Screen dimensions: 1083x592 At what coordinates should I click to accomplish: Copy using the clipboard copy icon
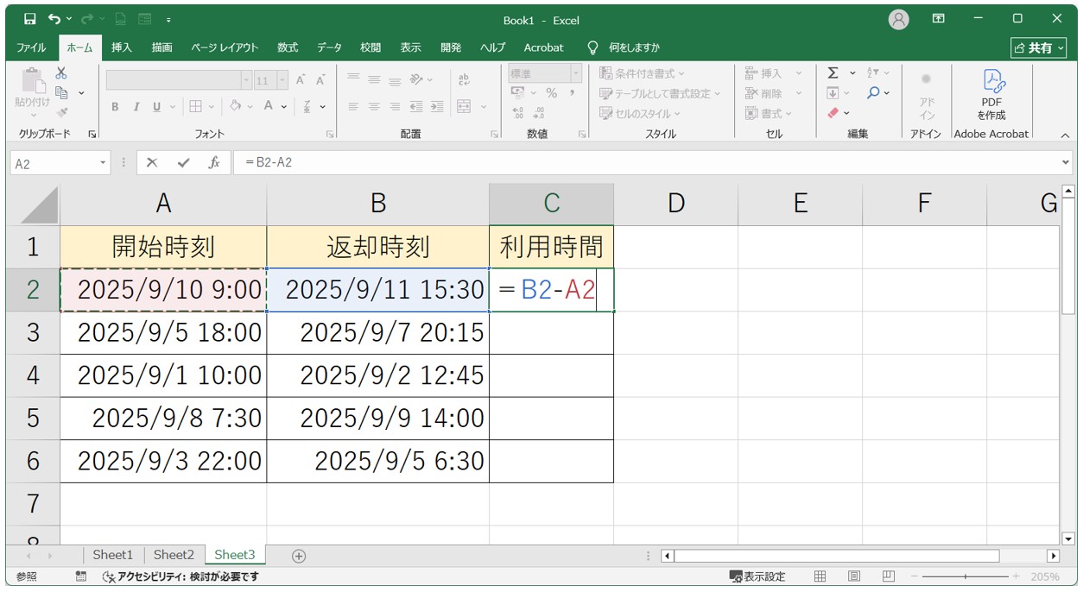[61, 92]
